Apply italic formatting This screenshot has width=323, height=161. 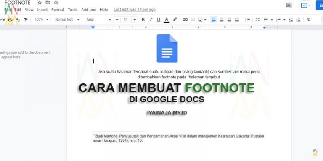pyautogui.click(x=151, y=20)
